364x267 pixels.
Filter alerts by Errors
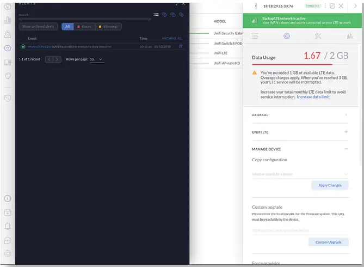pos(84,26)
